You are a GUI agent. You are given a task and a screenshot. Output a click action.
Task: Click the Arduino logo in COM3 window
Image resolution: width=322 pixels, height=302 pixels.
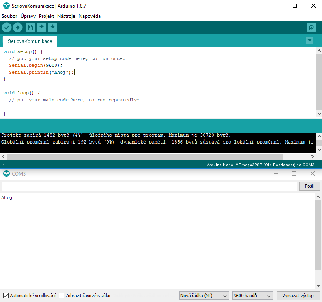tap(6, 173)
